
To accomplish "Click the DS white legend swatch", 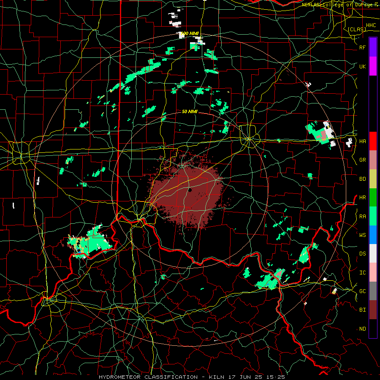I will 373,253.
